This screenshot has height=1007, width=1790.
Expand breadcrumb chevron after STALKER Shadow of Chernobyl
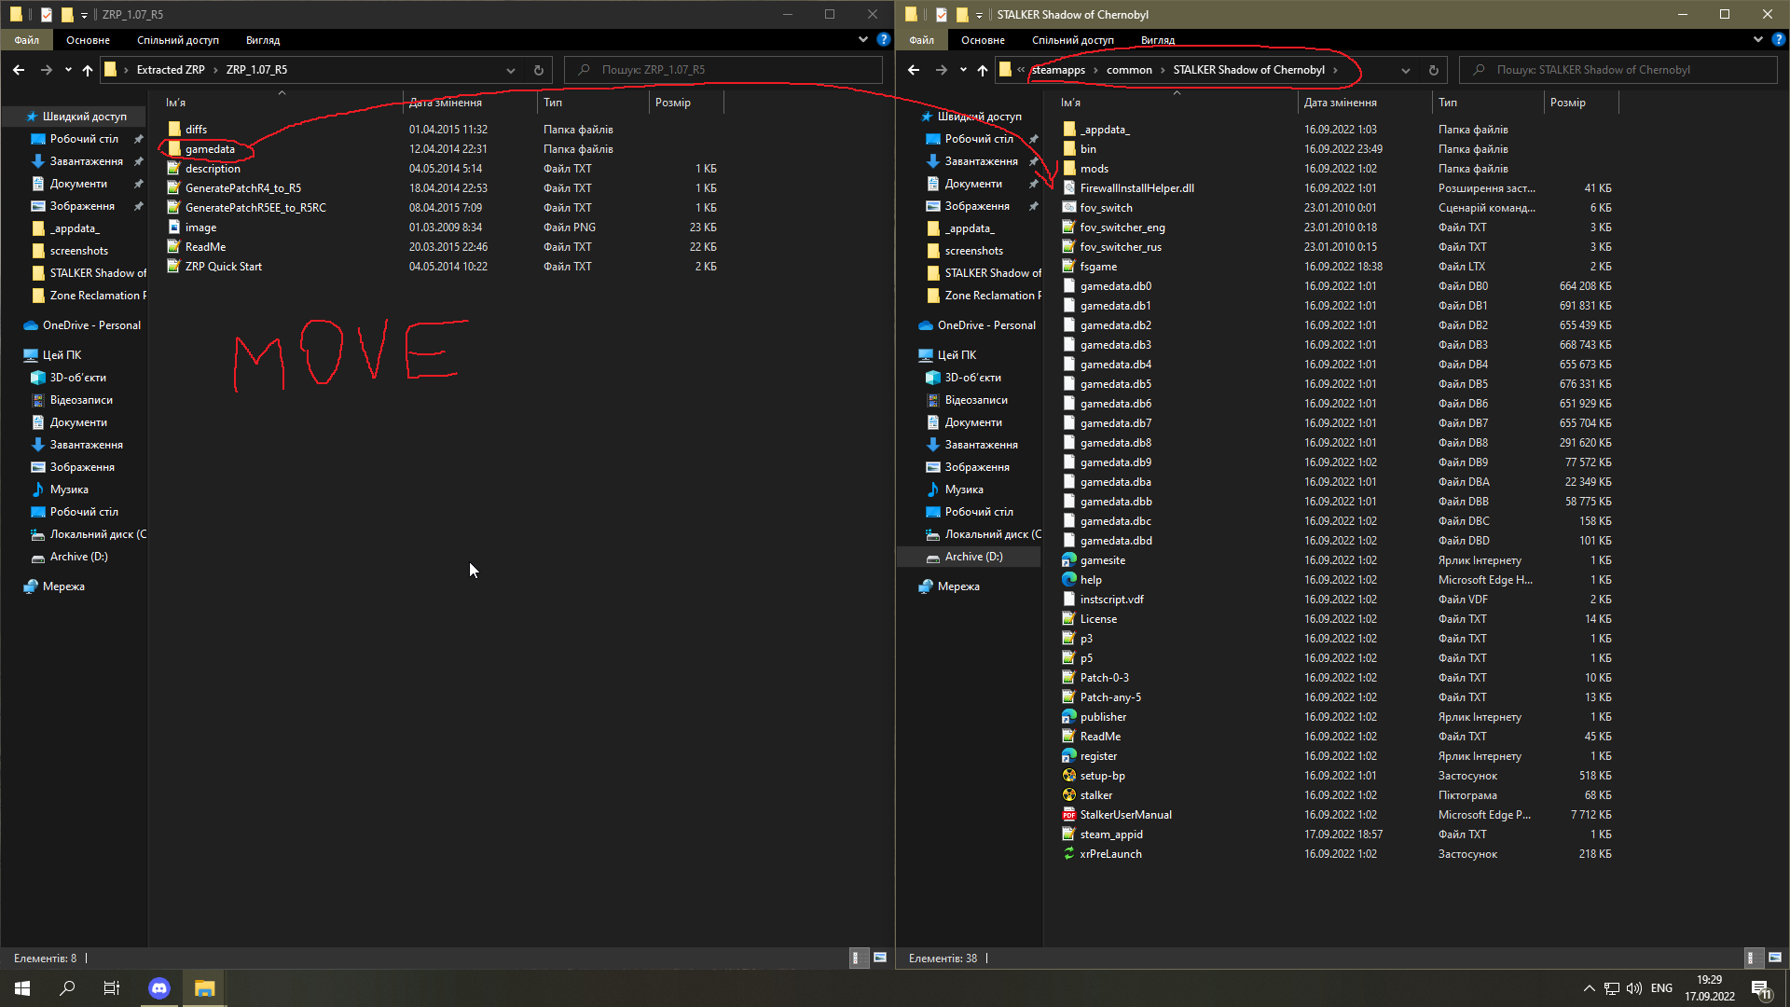tap(1335, 70)
